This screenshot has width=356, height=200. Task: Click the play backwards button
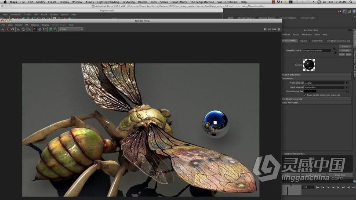[333, 187]
